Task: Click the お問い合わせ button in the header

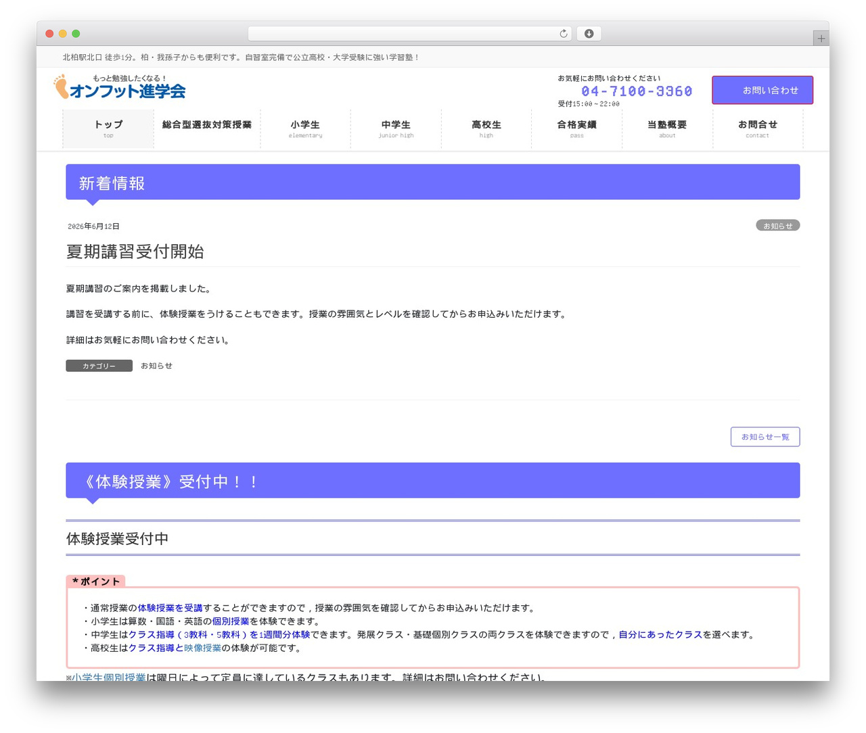Action: point(762,90)
